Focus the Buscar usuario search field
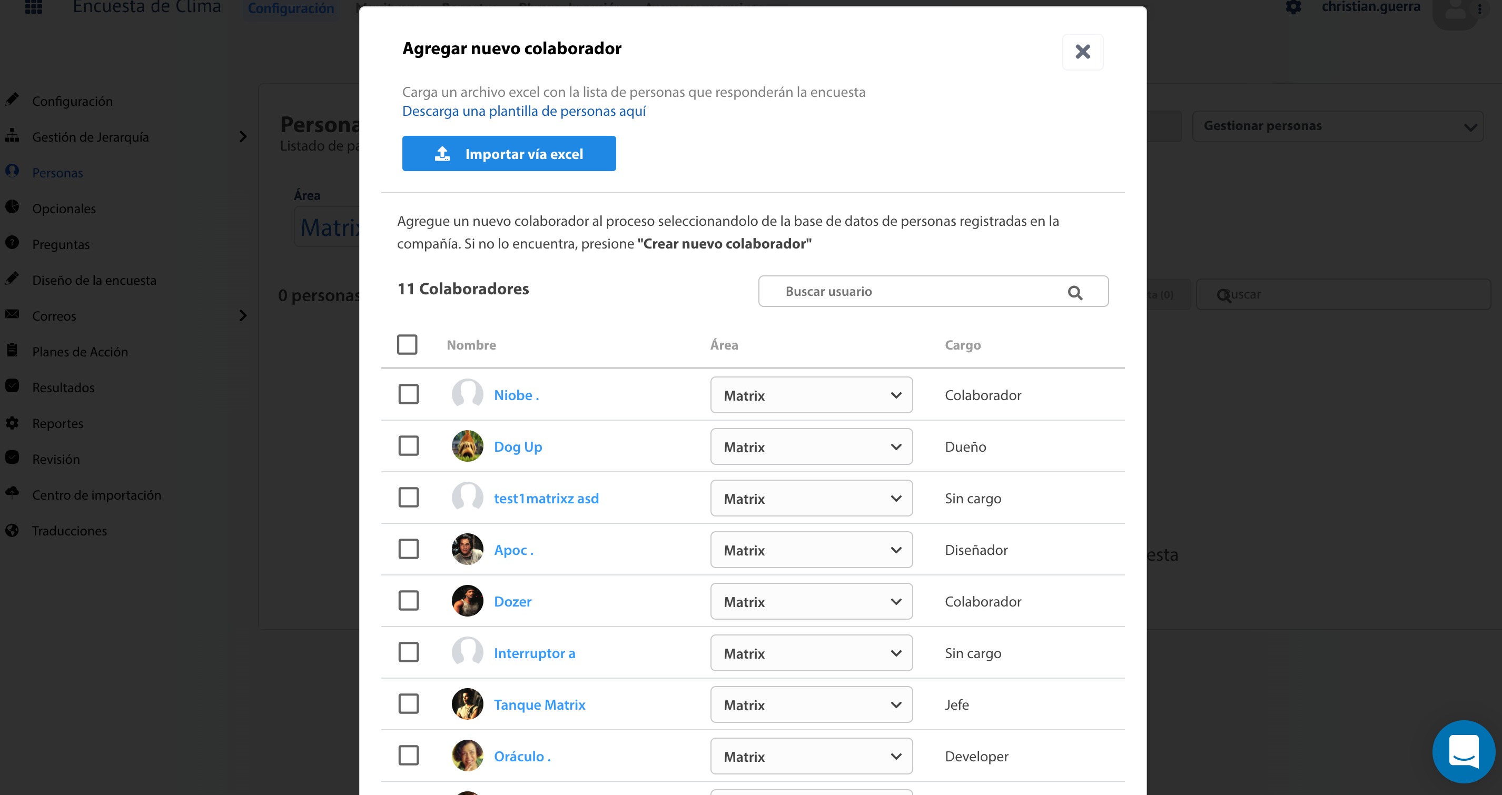Screen dimensions: 1502x795 coord(933,292)
